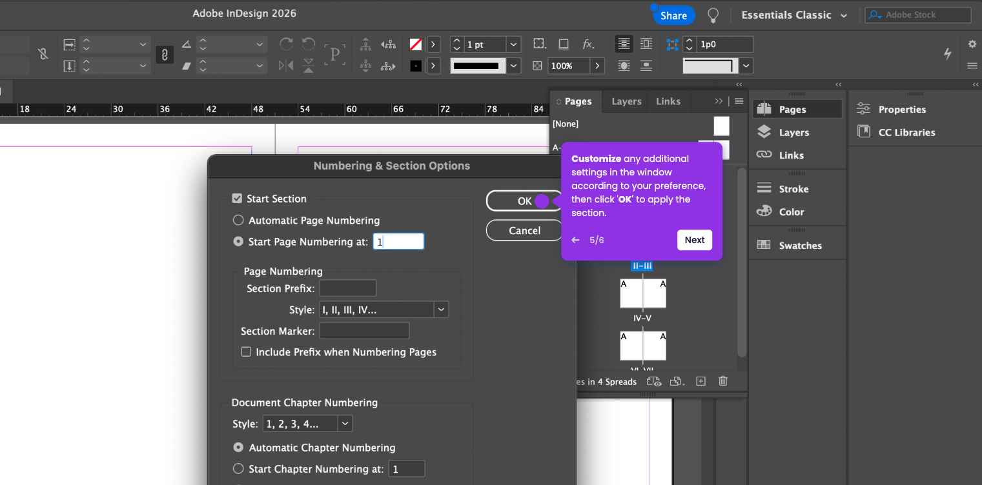Switch to the Links tab
The height and width of the screenshot is (485, 982).
coord(668,101)
